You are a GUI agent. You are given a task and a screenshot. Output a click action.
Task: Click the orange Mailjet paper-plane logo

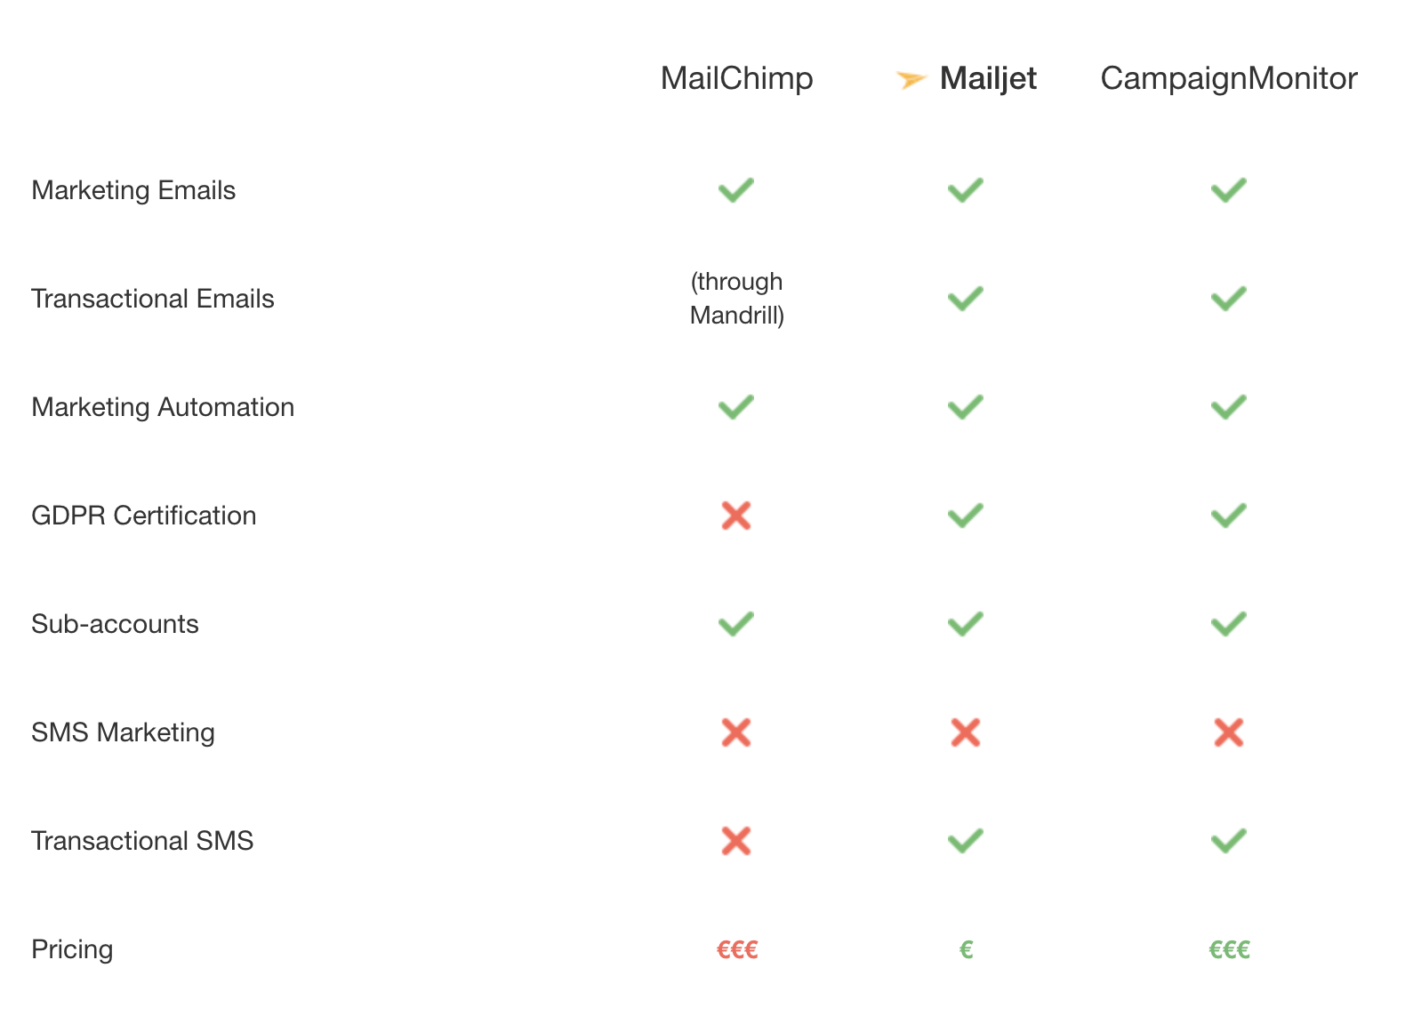[911, 80]
